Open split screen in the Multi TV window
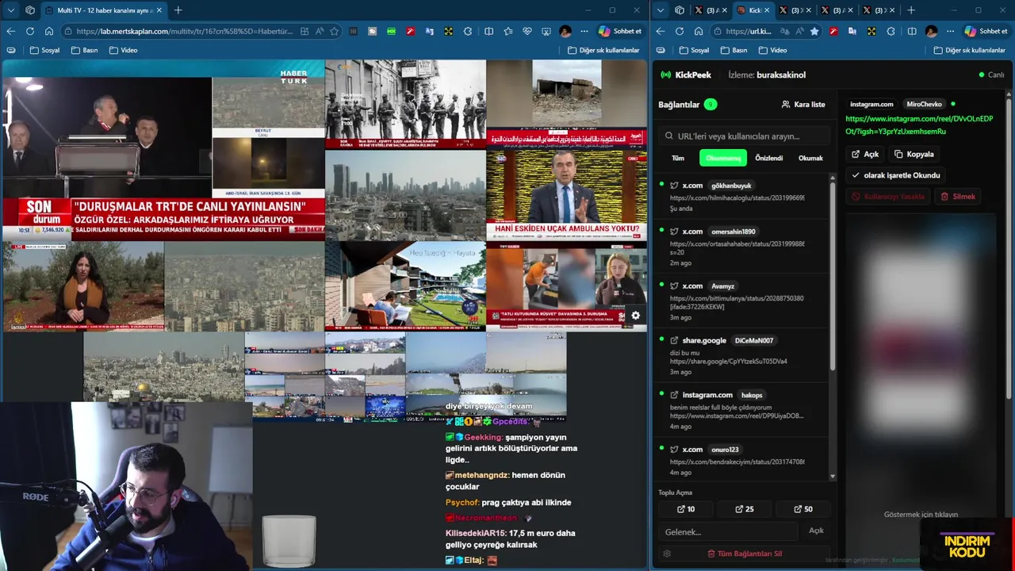The height and width of the screenshot is (571, 1015). point(488,31)
